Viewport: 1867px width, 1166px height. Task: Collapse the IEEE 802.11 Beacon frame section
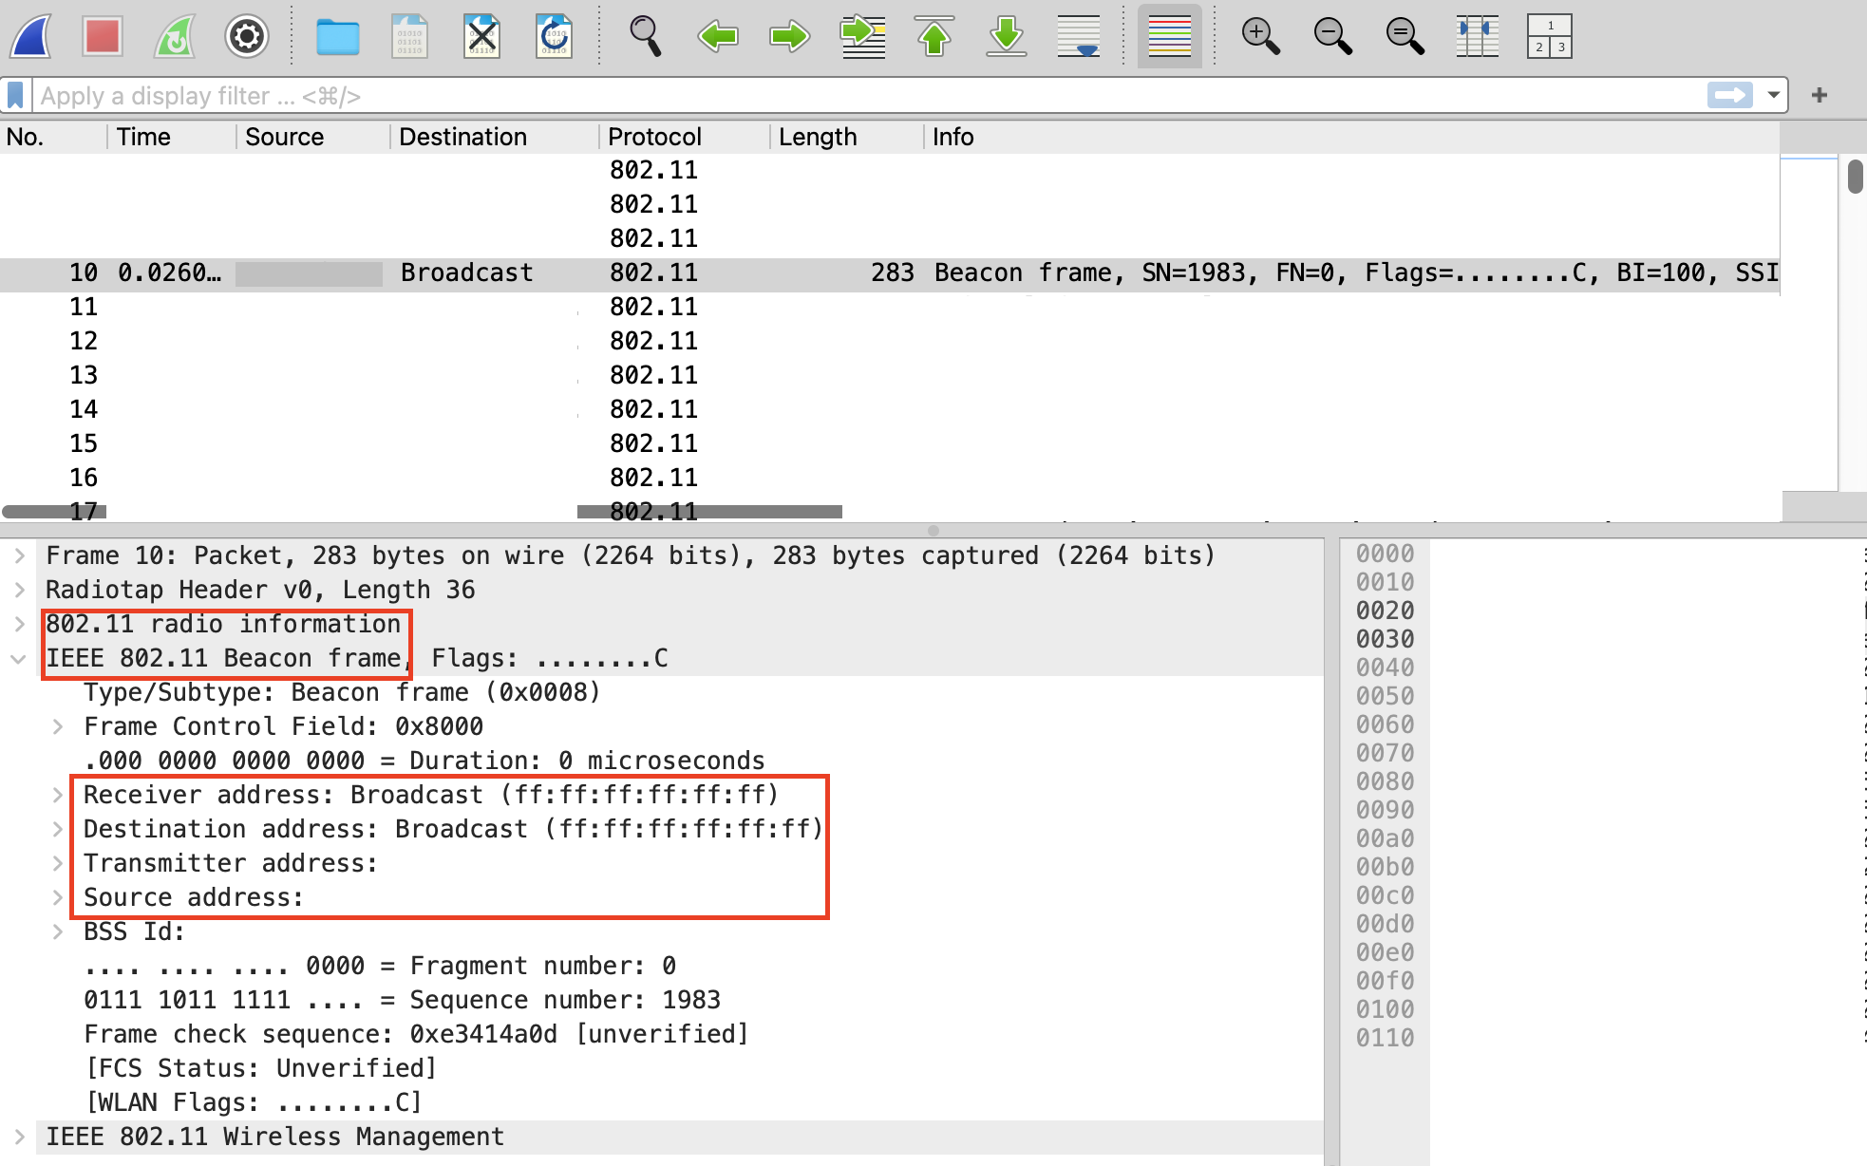[x=18, y=658]
